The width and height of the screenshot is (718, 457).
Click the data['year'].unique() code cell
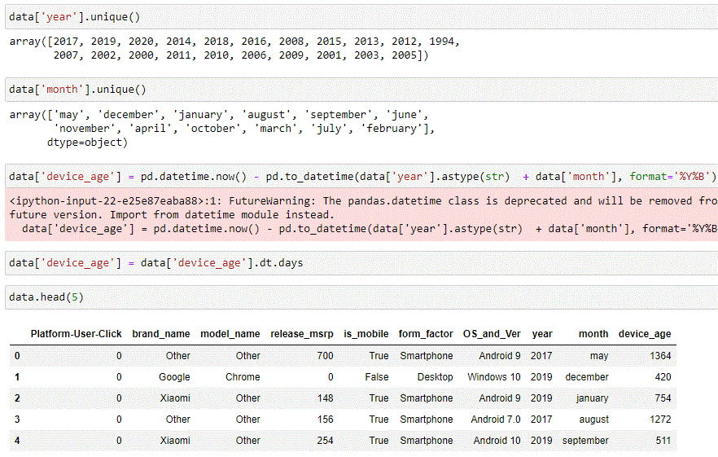(361, 17)
